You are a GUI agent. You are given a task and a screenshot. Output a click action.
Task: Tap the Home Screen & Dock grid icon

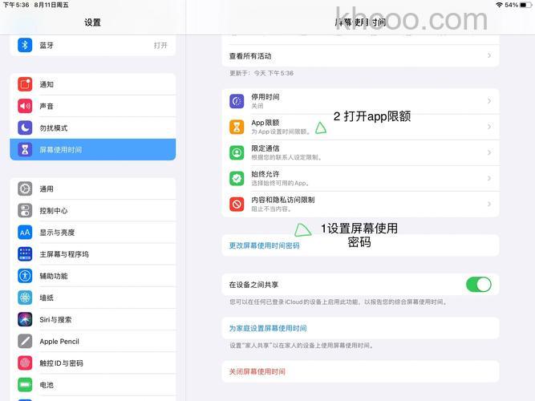coord(25,254)
